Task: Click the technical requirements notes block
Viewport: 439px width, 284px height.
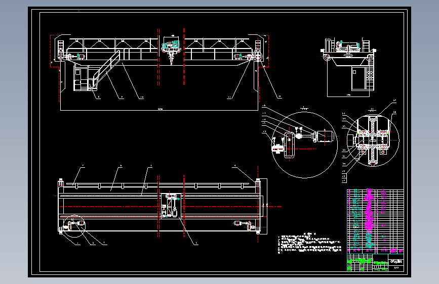Action: tap(310, 243)
